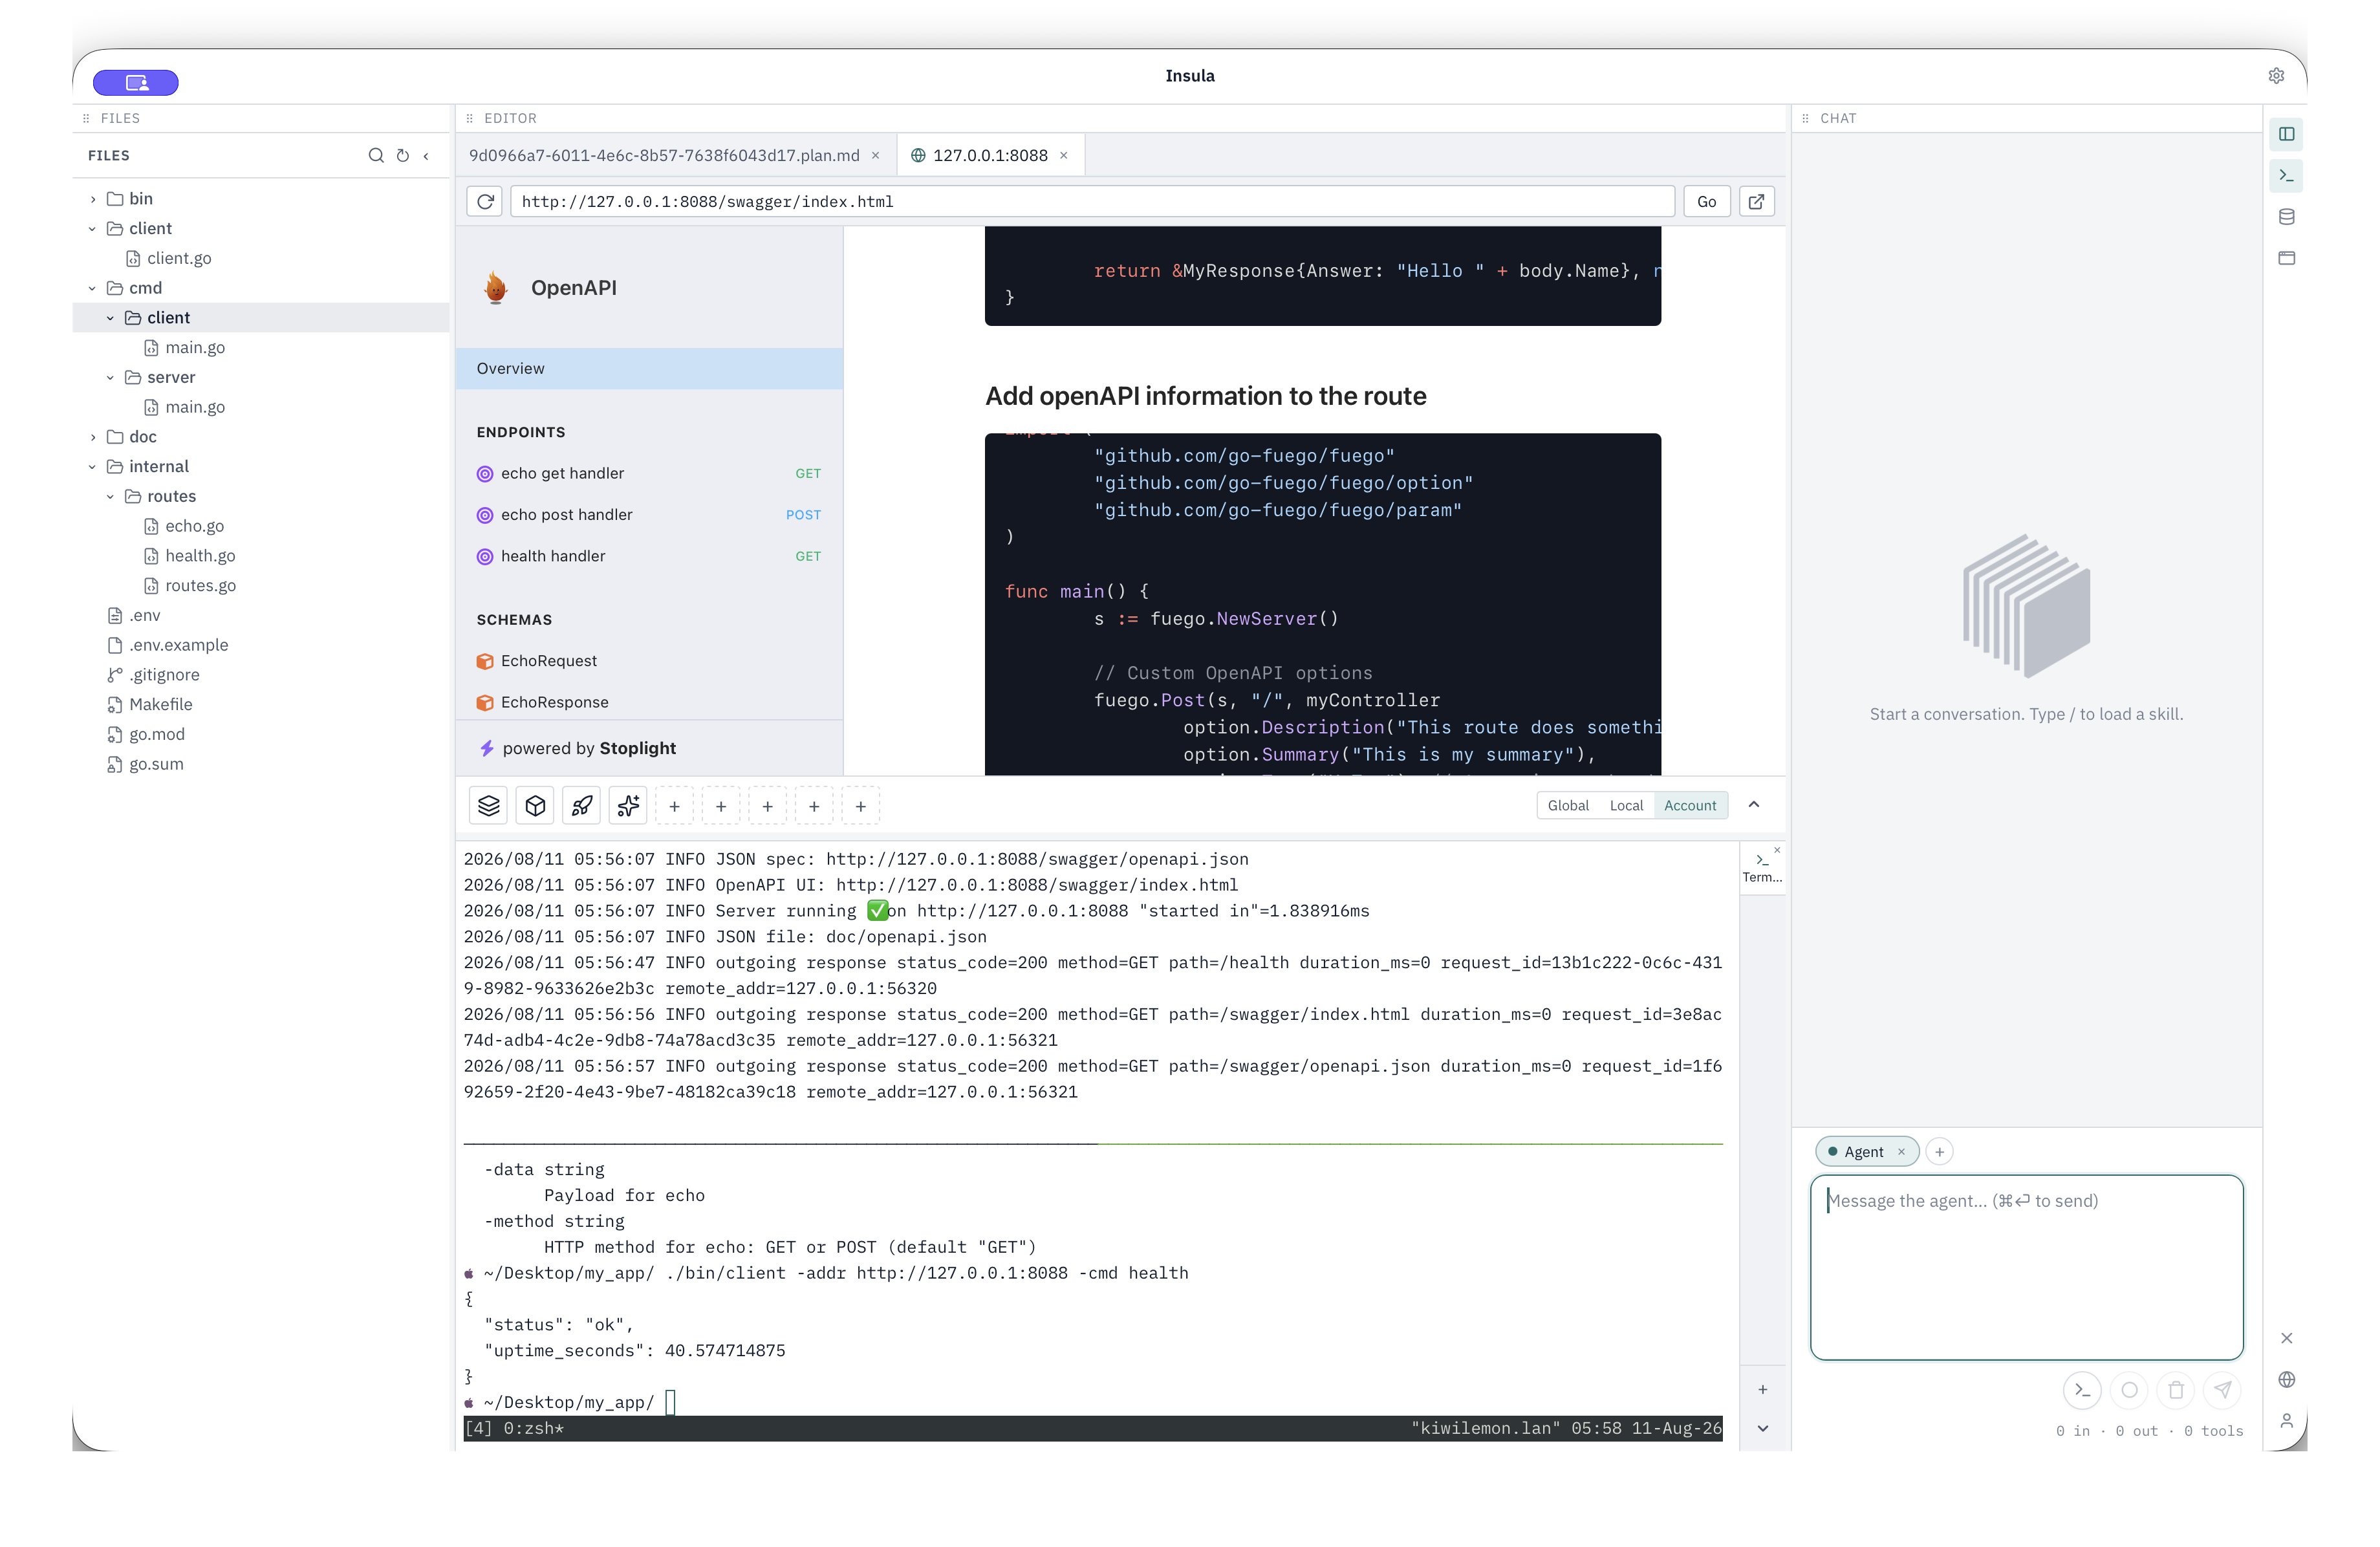Click the sparkles AI toolbar icon
The height and width of the screenshot is (1547, 2380).
pos(628,806)
